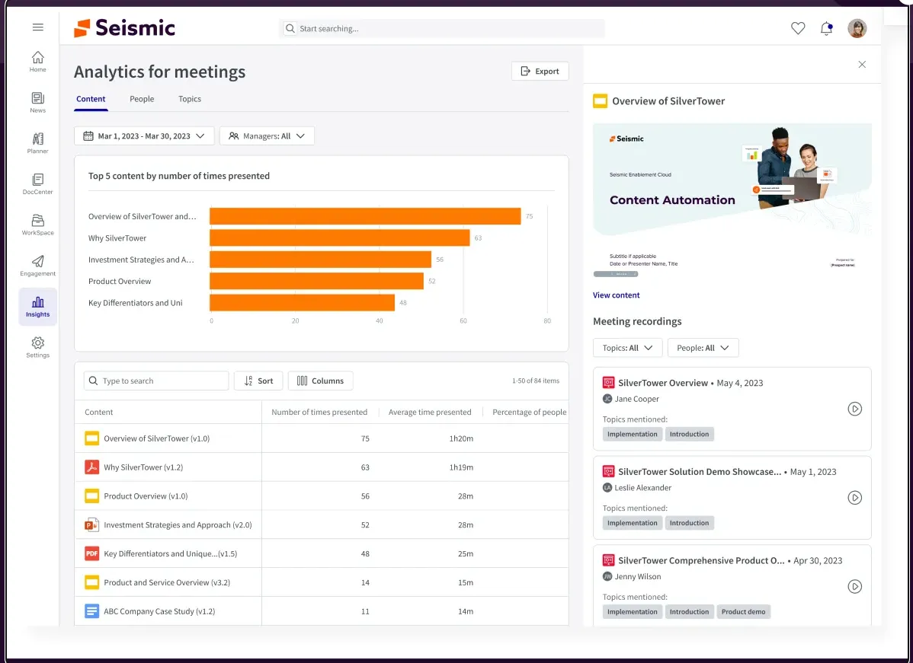This screenshot has width=913, height=663.
Task: Open the Sort options
Action: coord(258,381)
